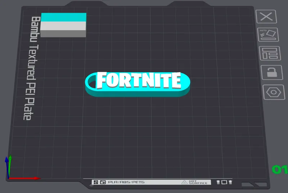Select the FORTNITE keychain model
Image resolution: width=288 pixels, height=193 pixels.
[x=138, y=84]
